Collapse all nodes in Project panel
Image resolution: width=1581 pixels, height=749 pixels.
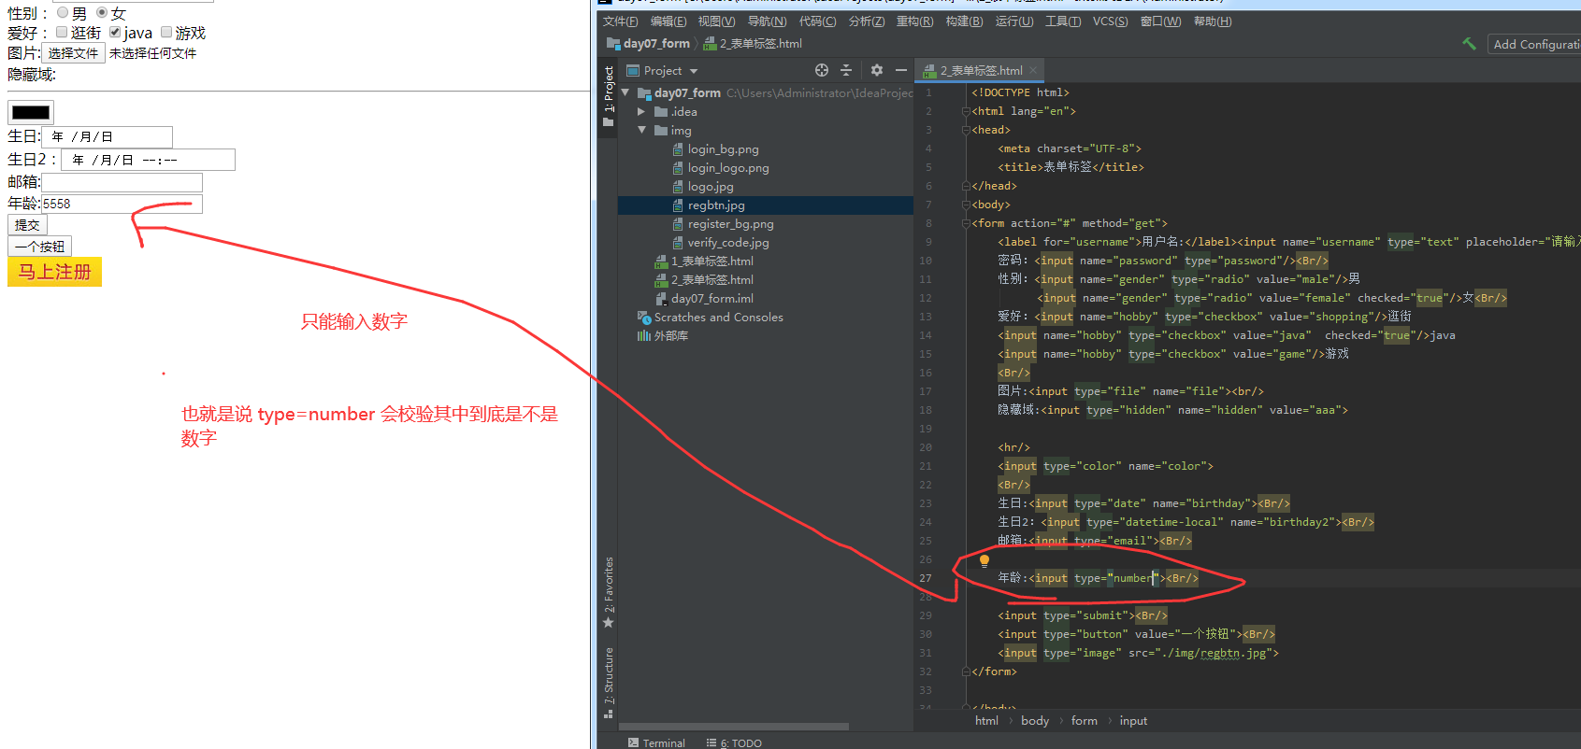click(846, 70)
